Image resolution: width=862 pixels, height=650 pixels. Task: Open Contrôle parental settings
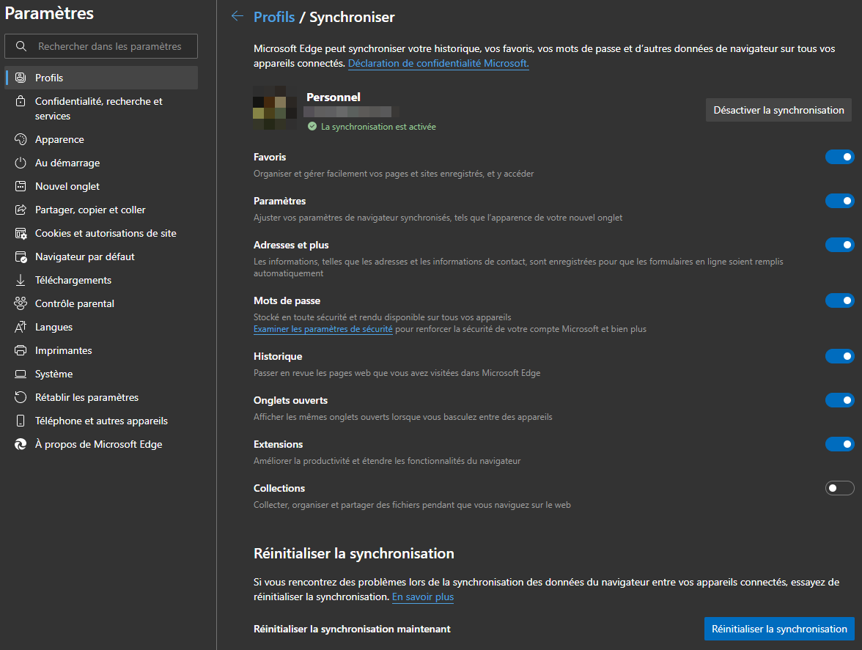(101, 303)
